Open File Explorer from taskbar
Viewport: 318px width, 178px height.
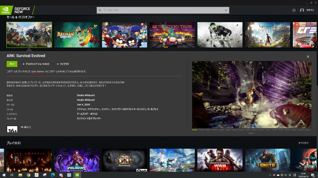(20, 175)
